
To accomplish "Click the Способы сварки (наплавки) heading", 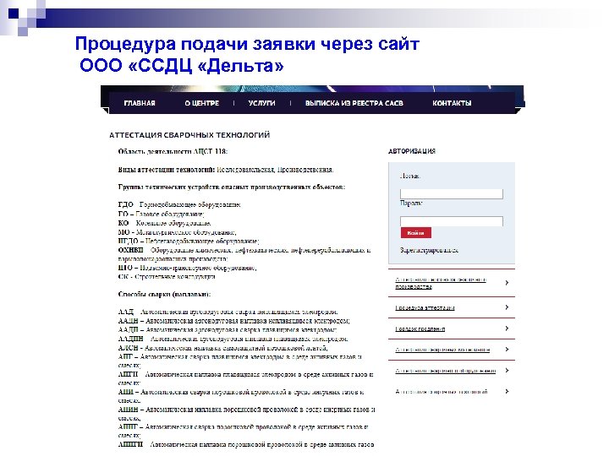I will coord(164,295).
